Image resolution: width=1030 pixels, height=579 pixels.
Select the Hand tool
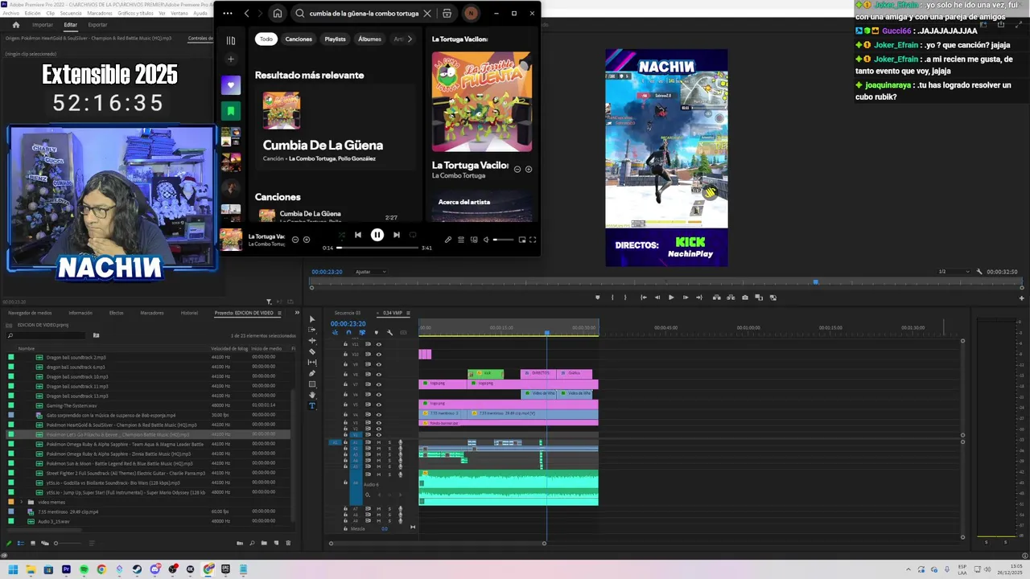312,395
